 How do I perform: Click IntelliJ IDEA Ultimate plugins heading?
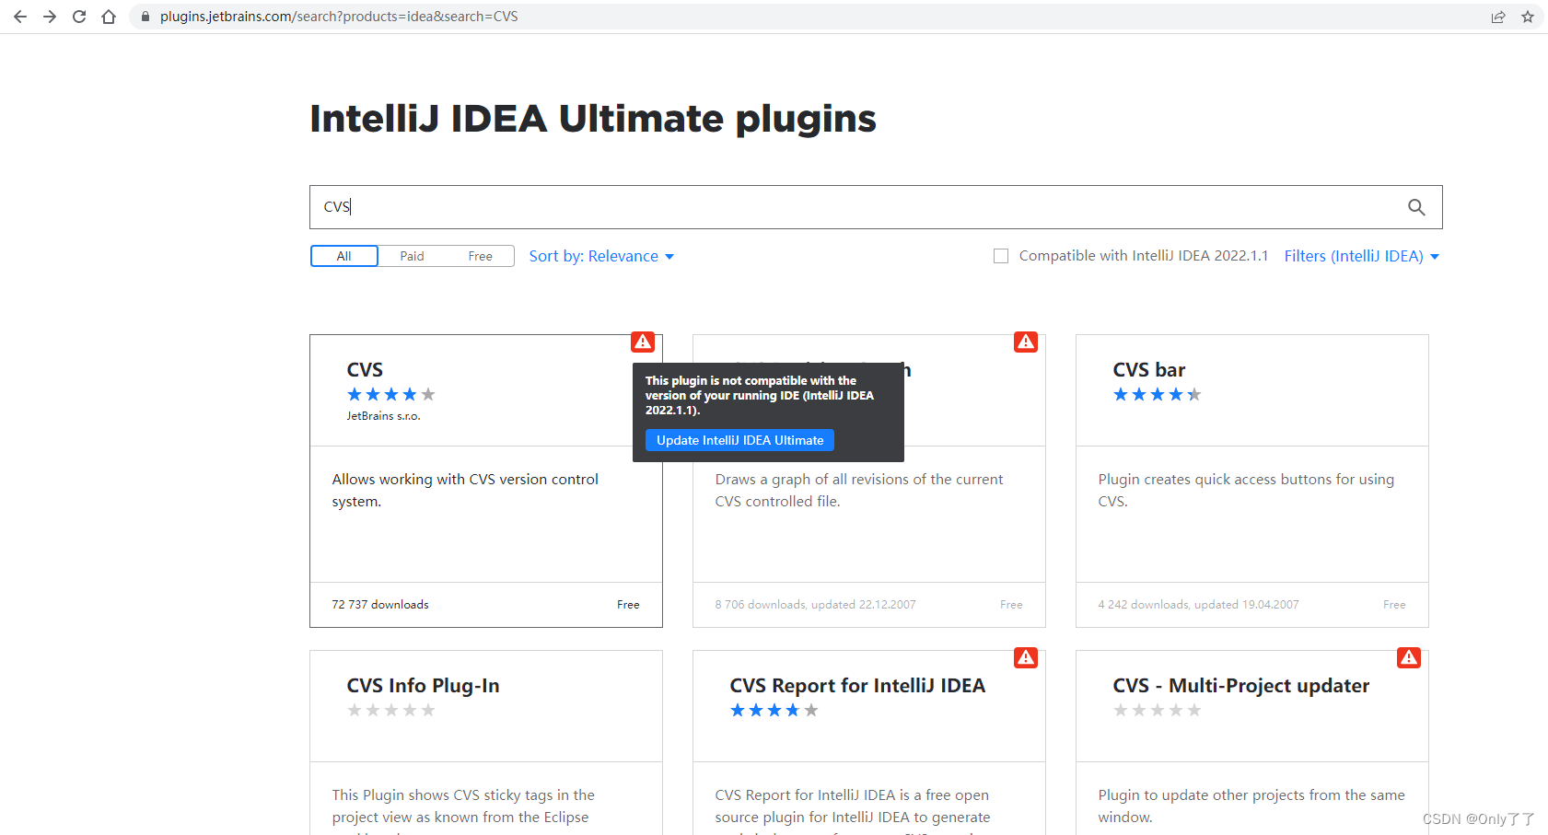point(593,119)
